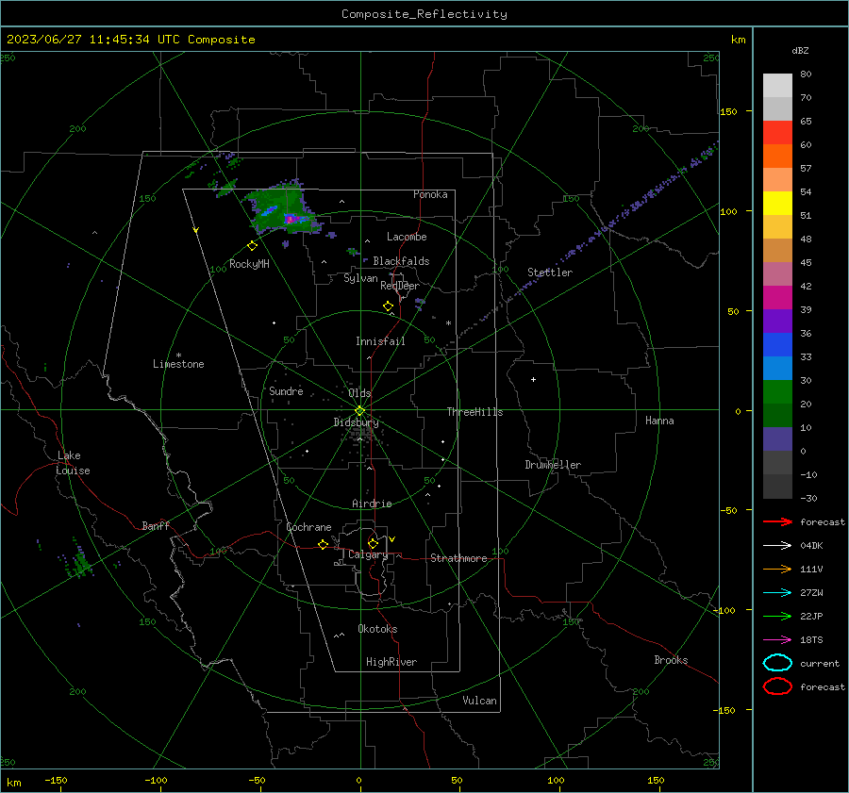Image resolution: width=849 pixels, height=793 pixels.
Task: Select the yellow diamond marker below RedDeer
Action: [389, 306]
